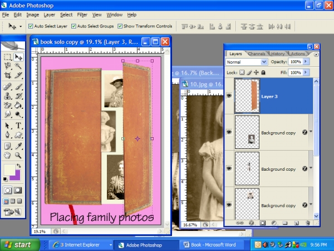
Task: Expand Internet Explorer taskbar group arrow
Action: point(111,245)
